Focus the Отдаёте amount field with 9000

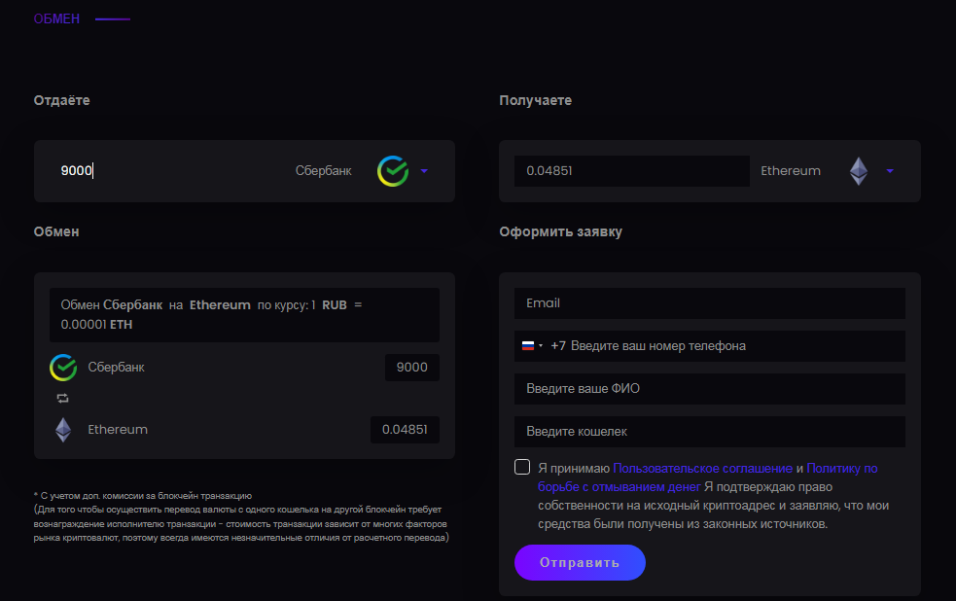pyautogui.click(x=165, y=171)
